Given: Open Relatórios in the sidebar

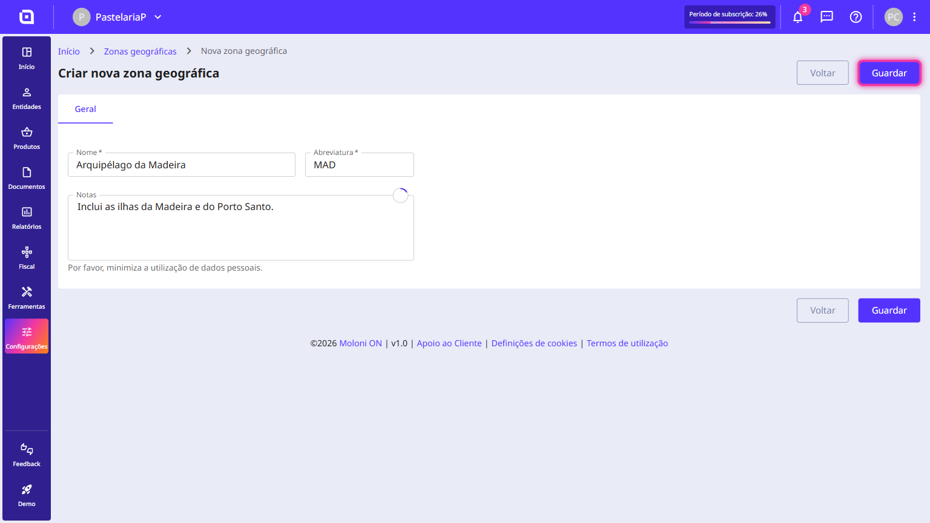Looking at the screenshot, I should (27, 218).
